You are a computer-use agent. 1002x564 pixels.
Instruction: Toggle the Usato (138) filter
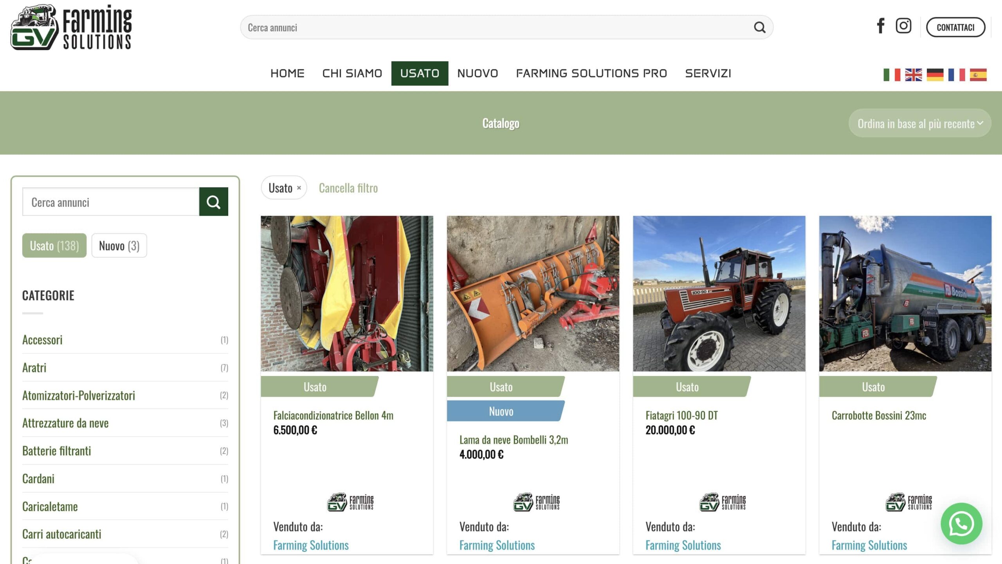(x=54, y=246)
